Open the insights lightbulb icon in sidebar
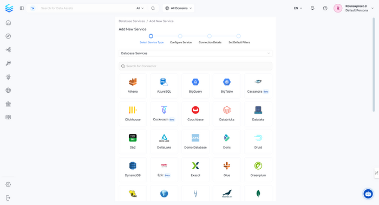This screenshot has height=205, width=379. [8, 77]
